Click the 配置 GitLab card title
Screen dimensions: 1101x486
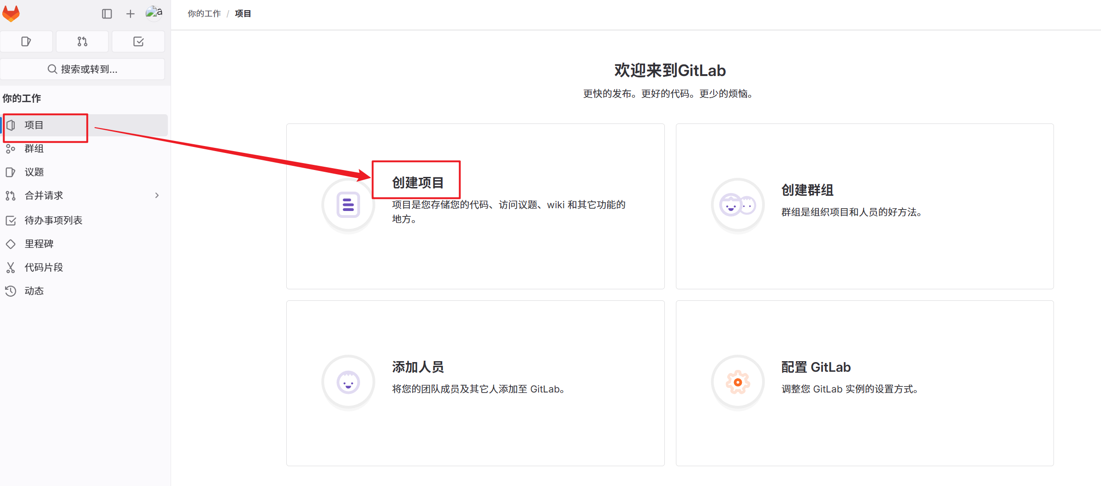(x=816, y=367)
